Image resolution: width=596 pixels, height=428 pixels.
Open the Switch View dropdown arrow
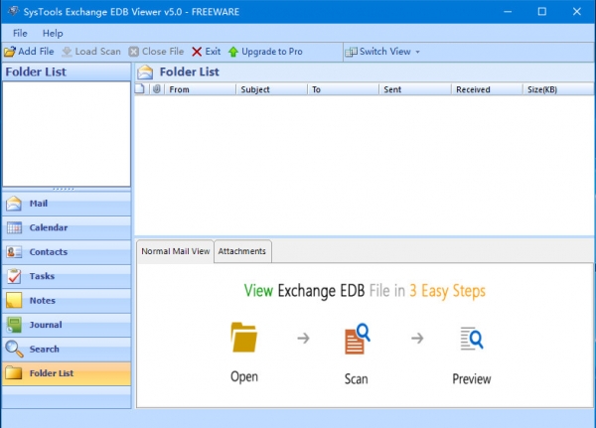(418, 52)
